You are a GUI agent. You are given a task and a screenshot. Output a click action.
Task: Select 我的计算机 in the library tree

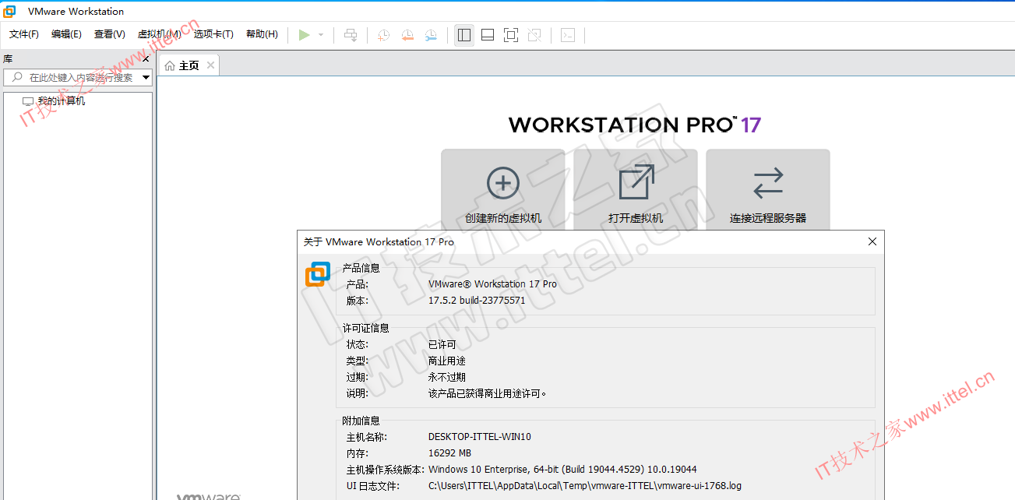click(54, 101)
